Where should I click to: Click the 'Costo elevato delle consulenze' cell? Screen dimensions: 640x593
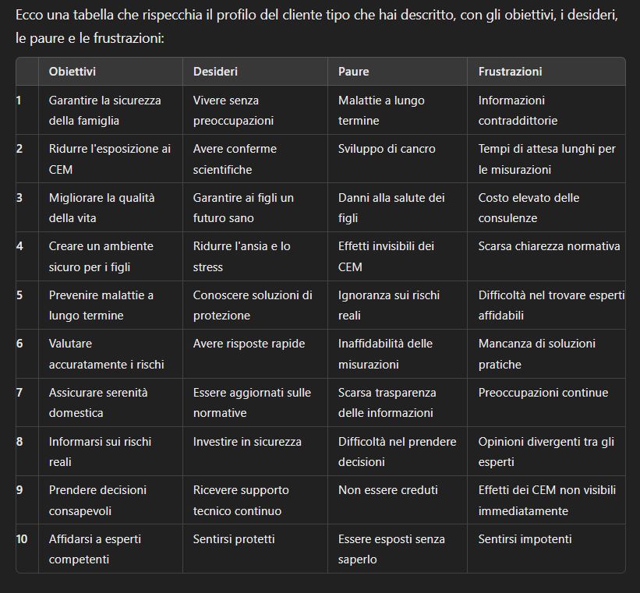[x=529, y=207]
